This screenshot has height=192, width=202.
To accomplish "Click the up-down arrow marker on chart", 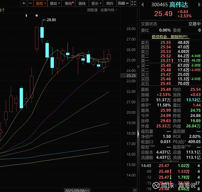I will point(26,16).
